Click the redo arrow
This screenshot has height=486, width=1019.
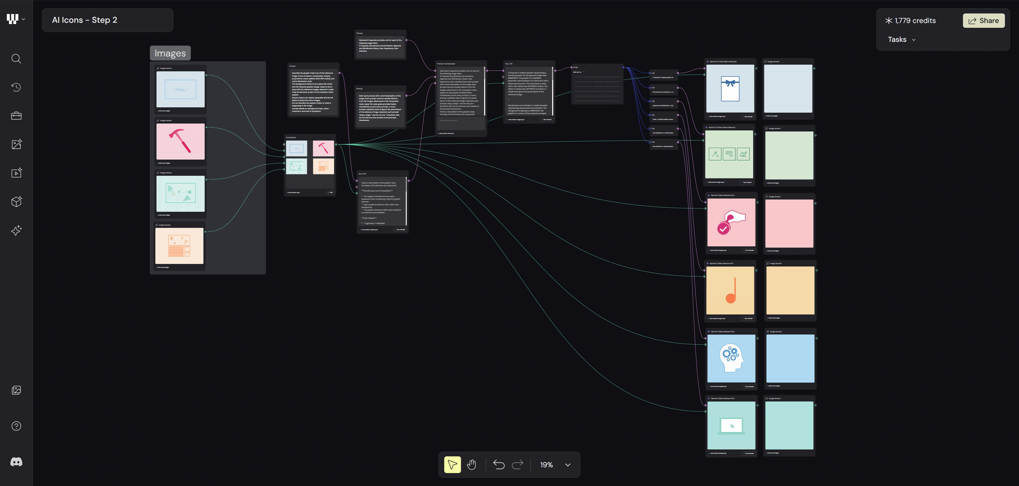pyautogui.click(x=517, y=464)
